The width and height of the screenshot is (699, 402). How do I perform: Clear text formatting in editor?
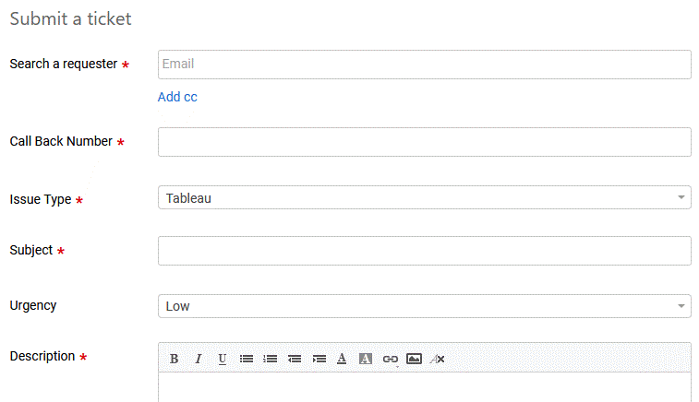(438, 359)
